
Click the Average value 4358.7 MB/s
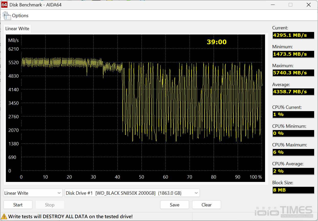click(293, 92)
